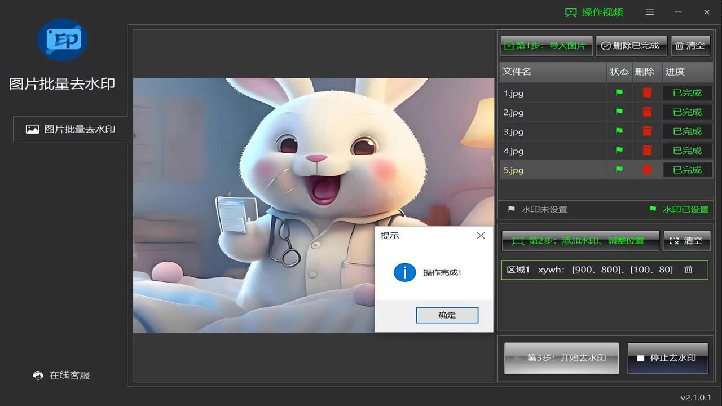The width and height of the screenshot is (722, 406).
Task: Click the 删除已完成 delete-completed icon
Action: pyautogui.click(x=606, y=46)
